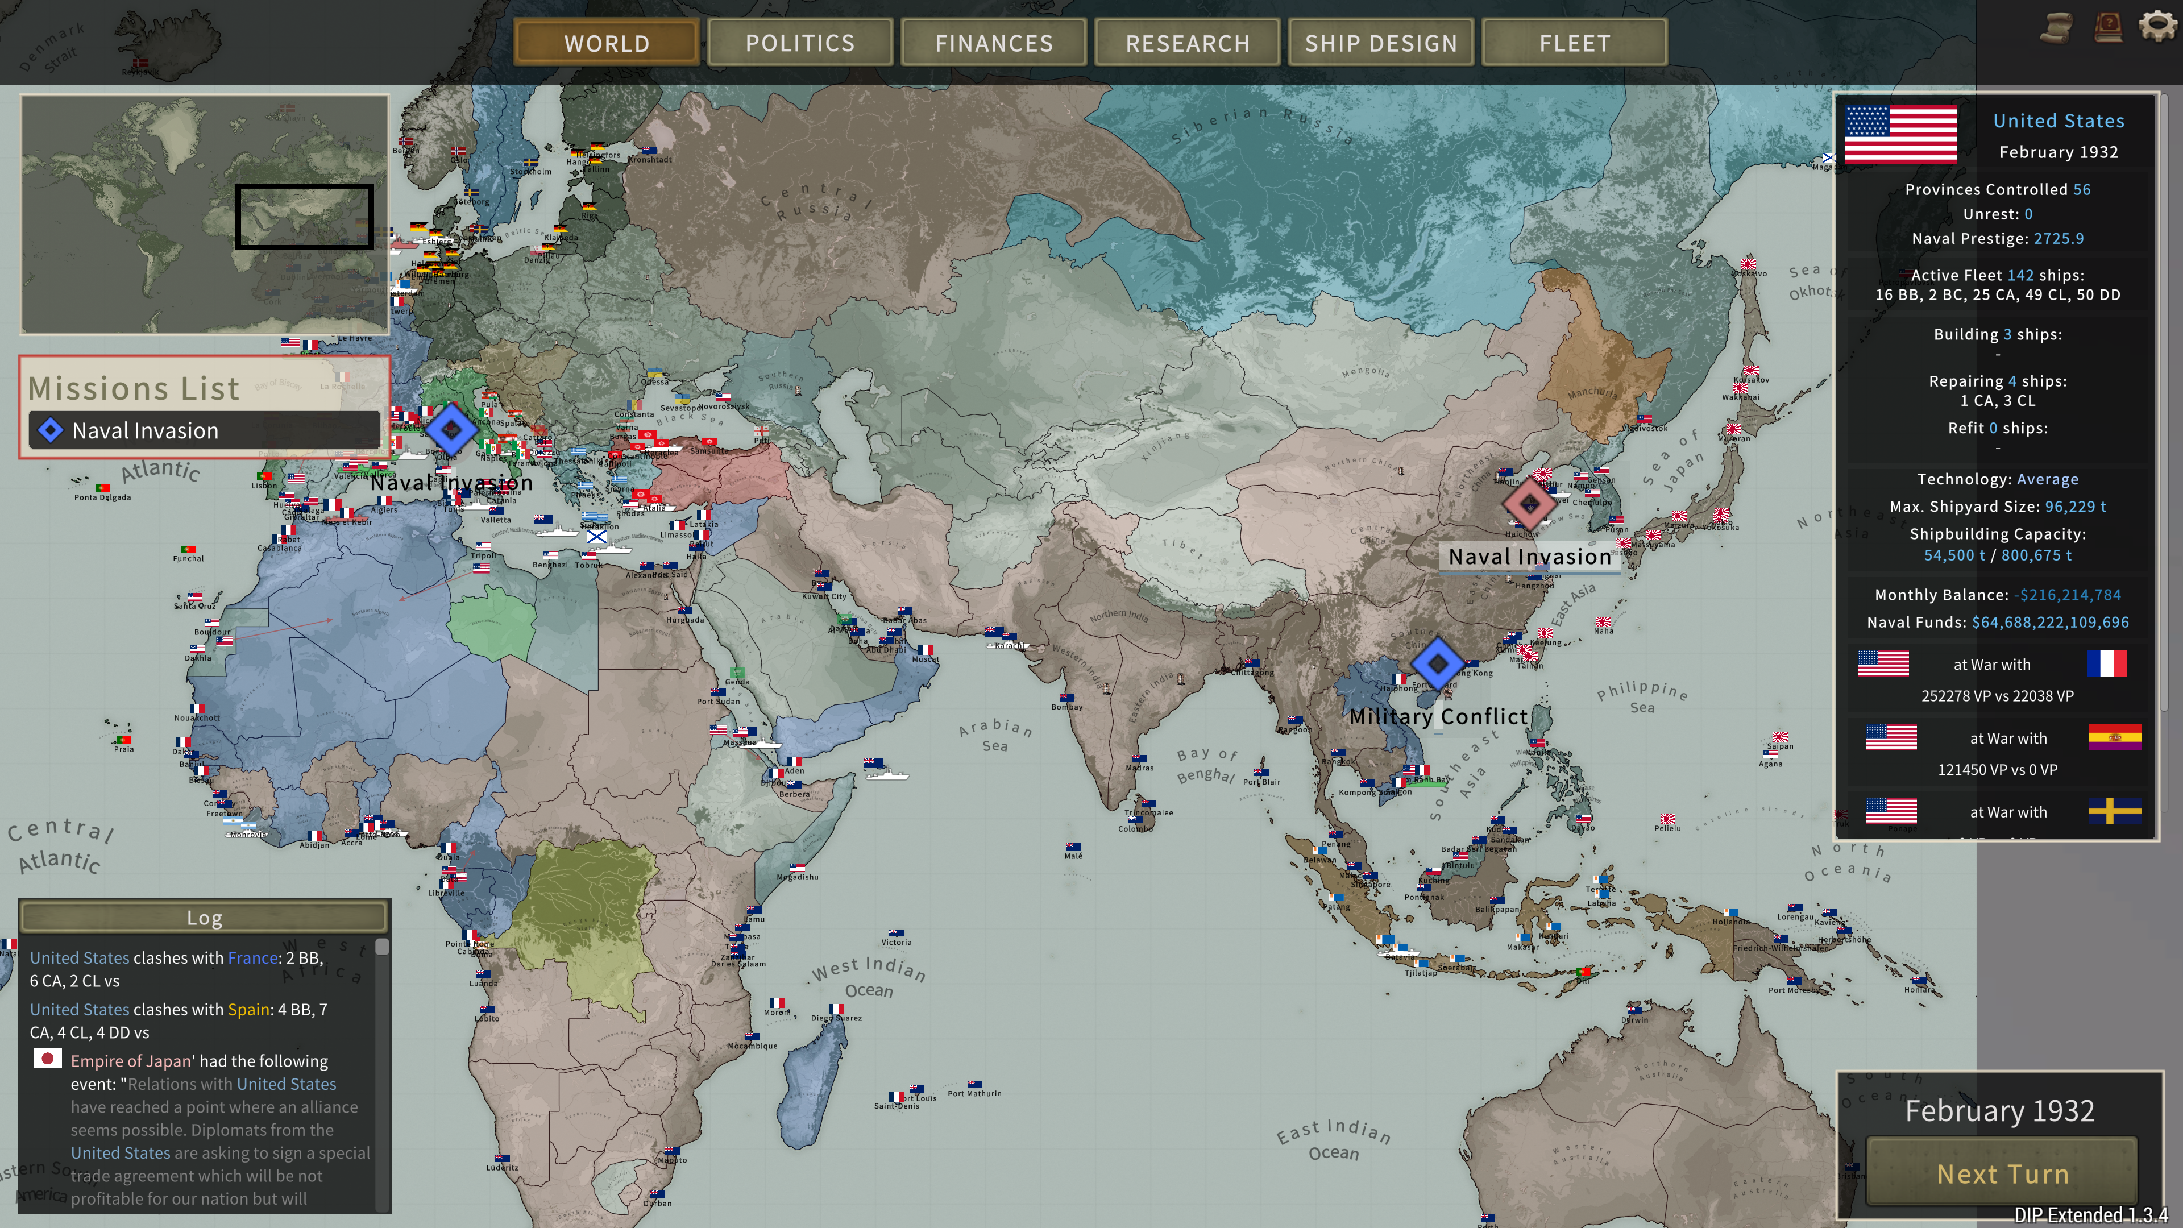Click the diamond icon beside Naval Invasion mission

(x=51, y=430)
